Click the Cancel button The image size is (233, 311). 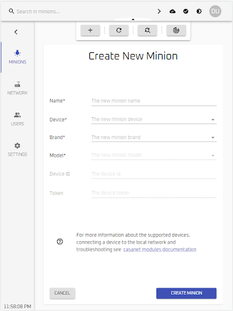(x=62, y=293)
